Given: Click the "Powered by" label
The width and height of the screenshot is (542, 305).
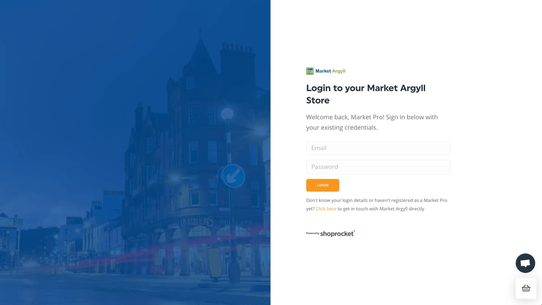Looking at the screenshot, I should tap(313, 233).
